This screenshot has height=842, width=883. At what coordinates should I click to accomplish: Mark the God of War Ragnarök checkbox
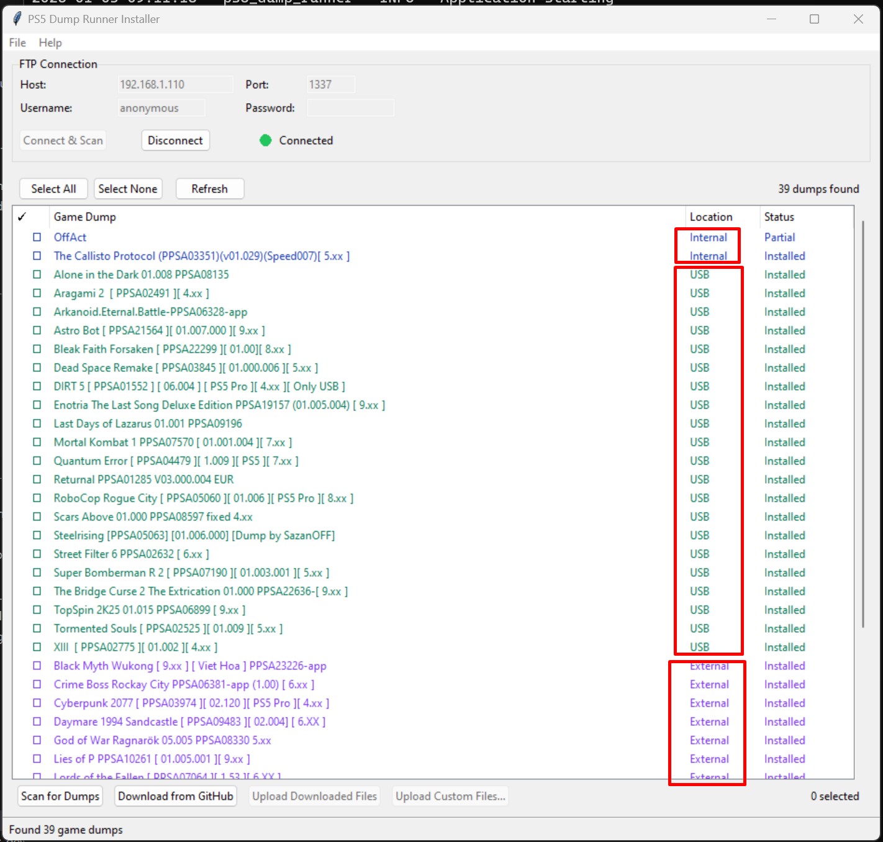pyautogui.click(x=37, y=740)
